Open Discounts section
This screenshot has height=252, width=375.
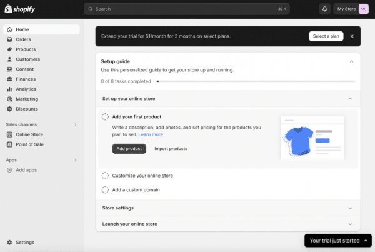pos(42,109)
